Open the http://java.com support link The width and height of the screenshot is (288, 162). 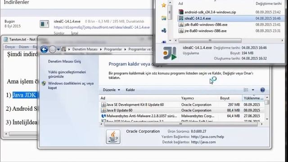coord(203,142)
